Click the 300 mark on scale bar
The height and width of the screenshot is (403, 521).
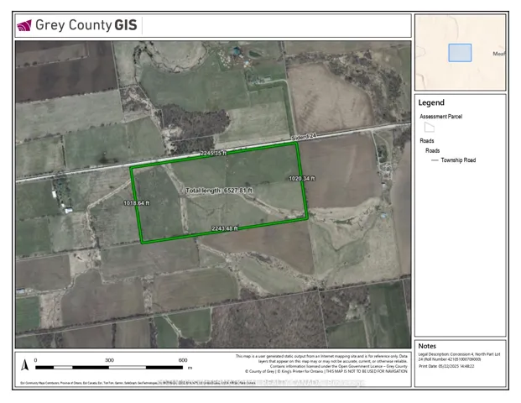109,360
